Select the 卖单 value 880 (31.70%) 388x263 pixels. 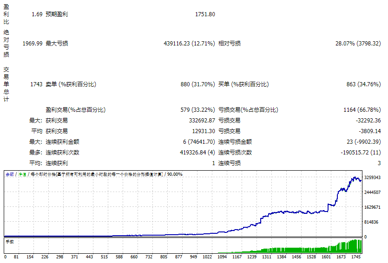click(x=197, y=84)
